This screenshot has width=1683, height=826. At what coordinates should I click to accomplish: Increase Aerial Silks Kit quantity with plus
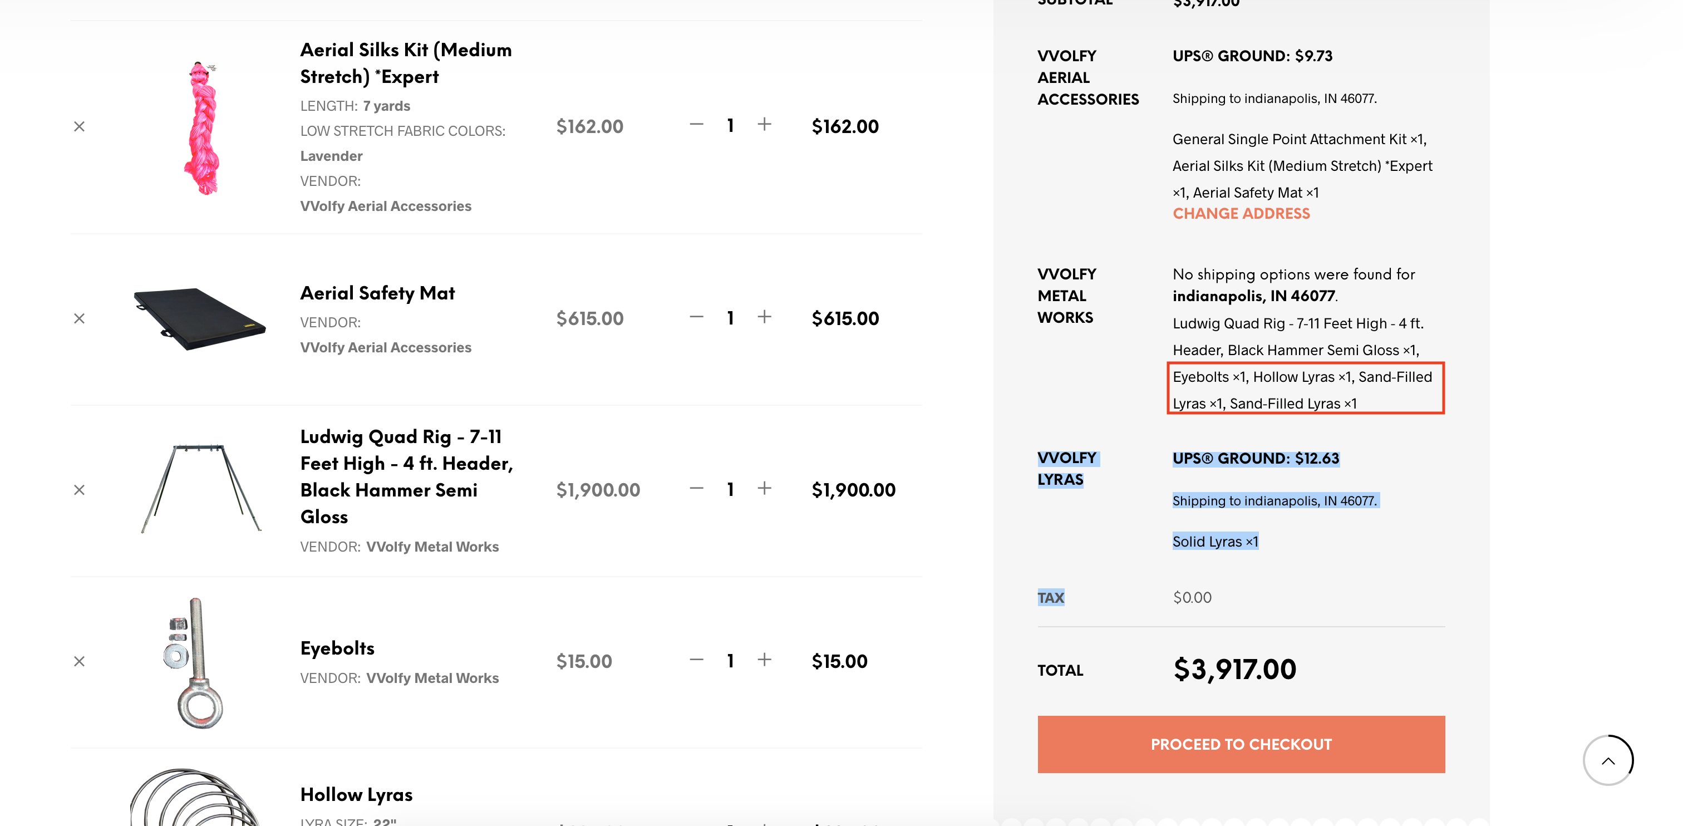[764, 124]
